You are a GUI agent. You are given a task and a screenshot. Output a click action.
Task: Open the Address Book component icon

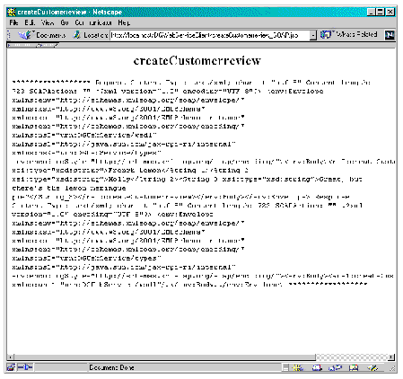(x=354, y=367)
